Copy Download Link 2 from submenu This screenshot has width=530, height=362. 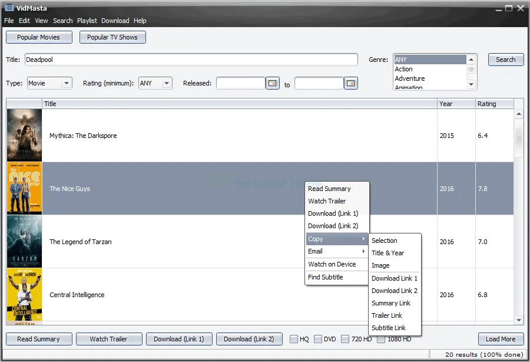[x=395, y=291]
